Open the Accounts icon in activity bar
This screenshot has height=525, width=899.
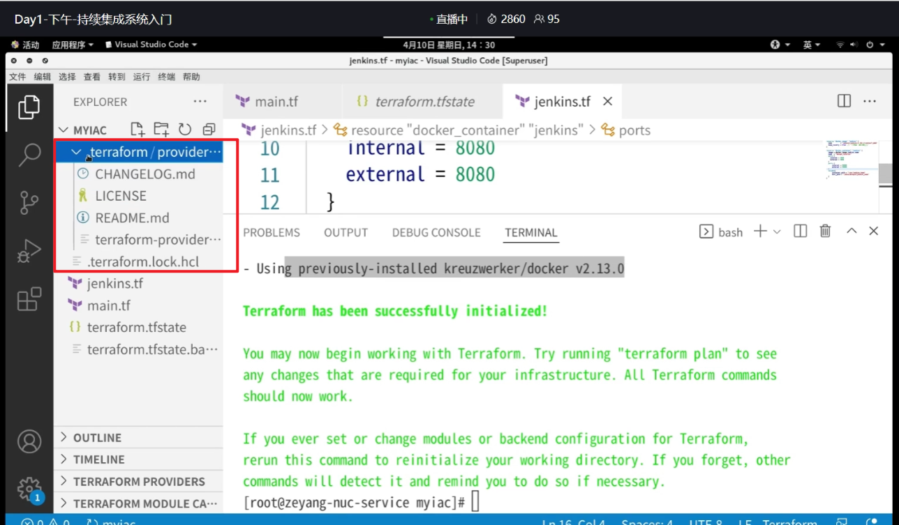point(29,441)
